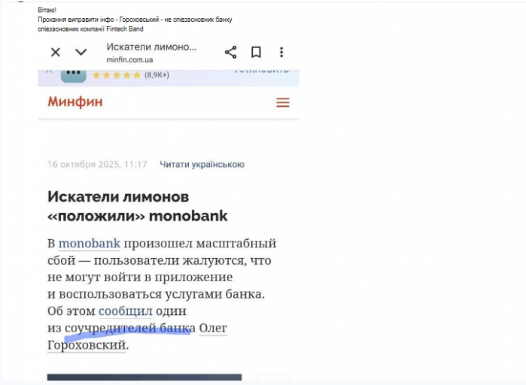Click the app banner icon
This screenshot has width=526, height=385.
(74, 75)
